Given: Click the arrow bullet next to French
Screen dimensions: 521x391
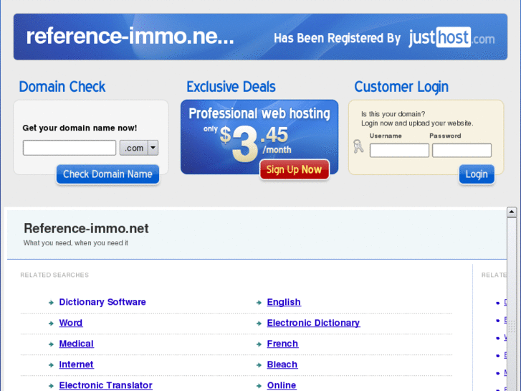Looking at the screenshot, I should pyautogui.click(x=259, y=344).
